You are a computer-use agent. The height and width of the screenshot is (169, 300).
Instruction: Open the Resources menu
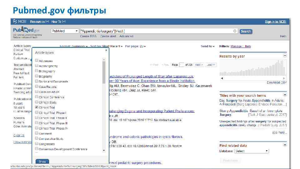[39, 22]
